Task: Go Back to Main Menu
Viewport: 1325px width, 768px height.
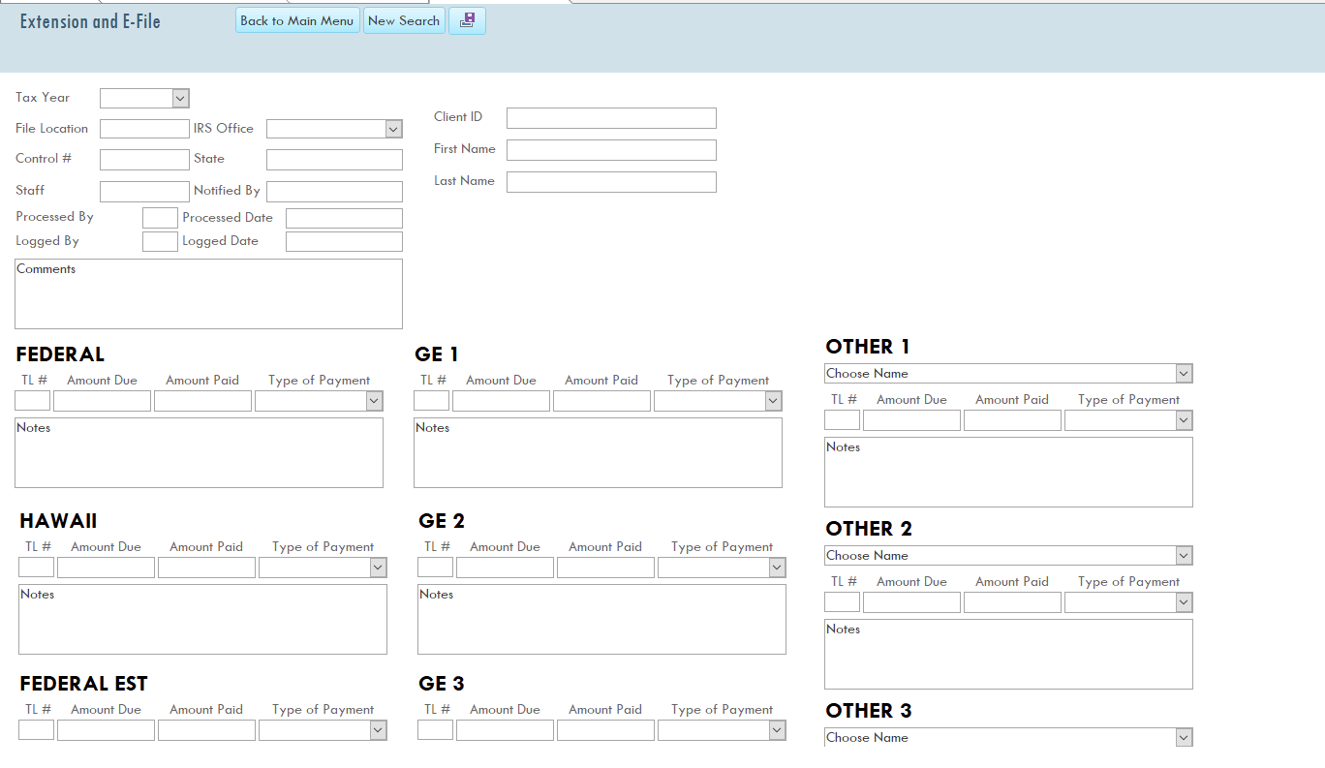Action: (297, 20)
